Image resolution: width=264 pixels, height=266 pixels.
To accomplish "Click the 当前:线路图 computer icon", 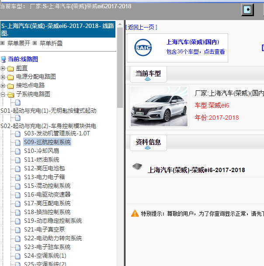I will (x=3, y=59).
